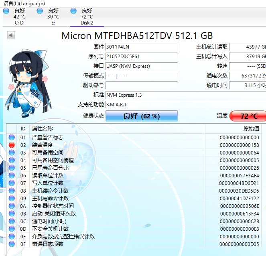Image resolution: width=266 pixels, height=256 pixels.
Task: Click the red 72 °C temperature button
Action: click(248, 116)
